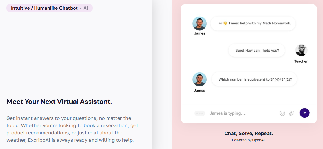The image size is (323, 149).
Task: Click the three-dot typing indicator
Action: pos(200,113)
